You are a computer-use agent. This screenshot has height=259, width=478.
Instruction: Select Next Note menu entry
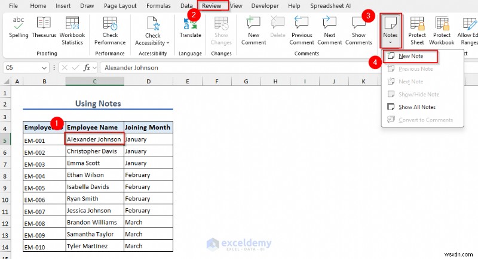click(x=422, y=82)
